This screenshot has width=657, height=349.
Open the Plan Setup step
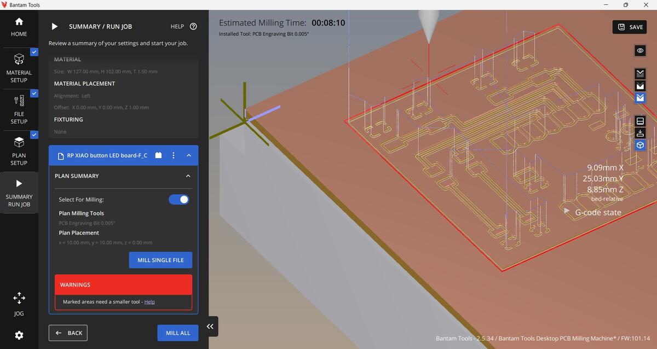(x=19, y=152)
